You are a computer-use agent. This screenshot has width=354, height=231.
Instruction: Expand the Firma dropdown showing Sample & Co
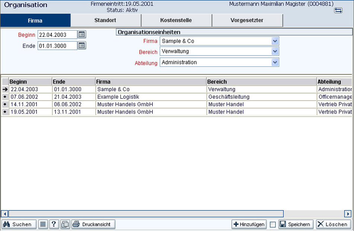pyautogui.click(x=275, y=41)
